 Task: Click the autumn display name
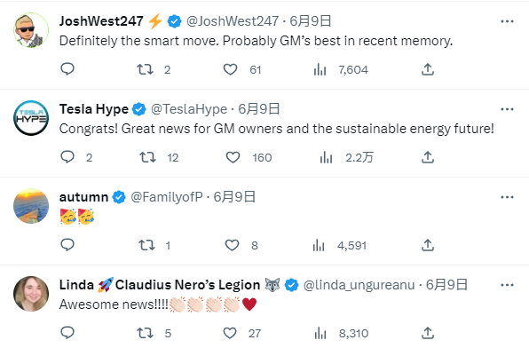(x=83, y=197)
